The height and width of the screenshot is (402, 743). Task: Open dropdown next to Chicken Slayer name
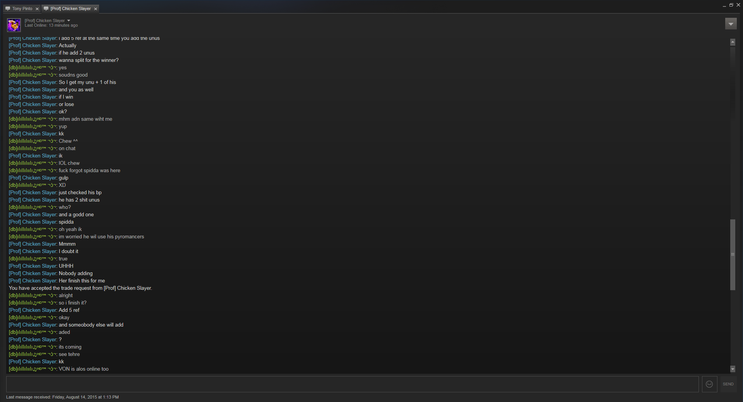(x=69, y=21)
